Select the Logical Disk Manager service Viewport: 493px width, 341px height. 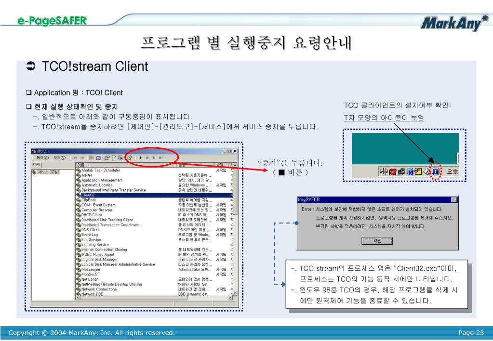[x=154, y=260]
